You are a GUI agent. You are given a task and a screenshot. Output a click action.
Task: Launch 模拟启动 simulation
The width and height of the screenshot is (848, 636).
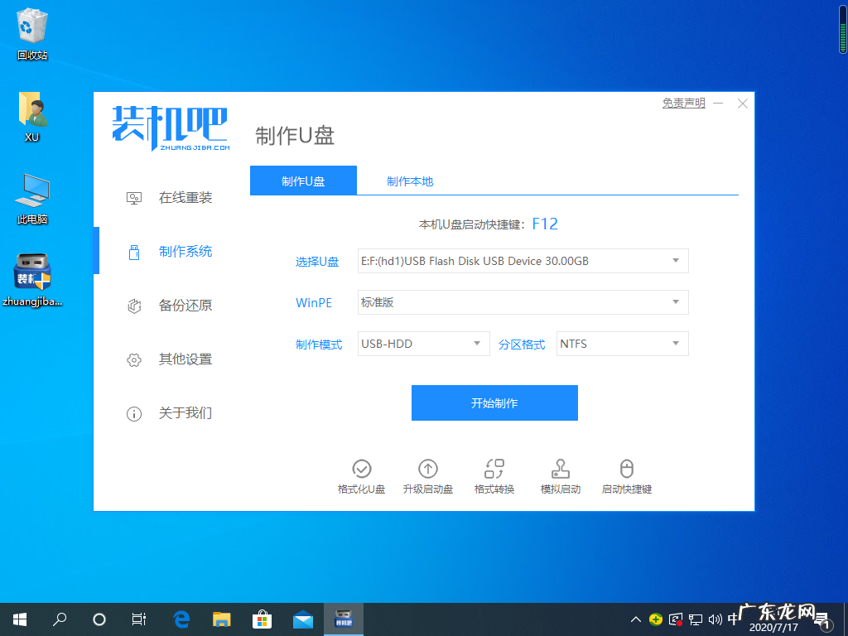pyautogui.click(x=560, y=475)
